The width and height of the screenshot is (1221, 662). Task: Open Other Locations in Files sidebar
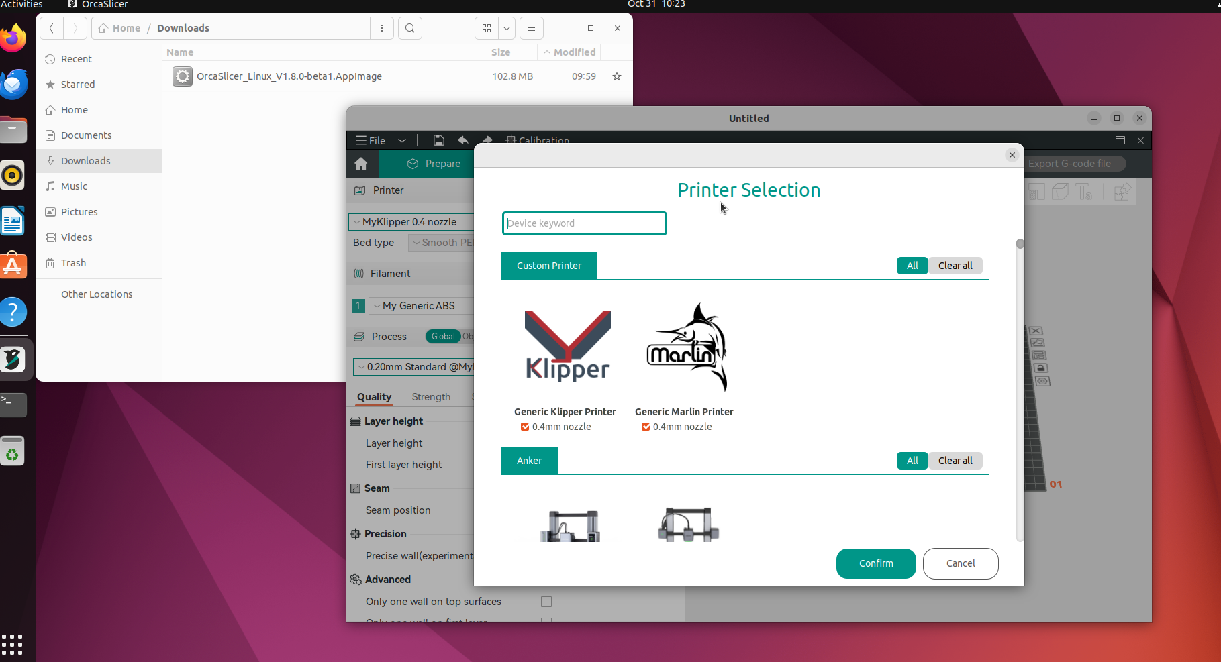(x=99, y=294)
